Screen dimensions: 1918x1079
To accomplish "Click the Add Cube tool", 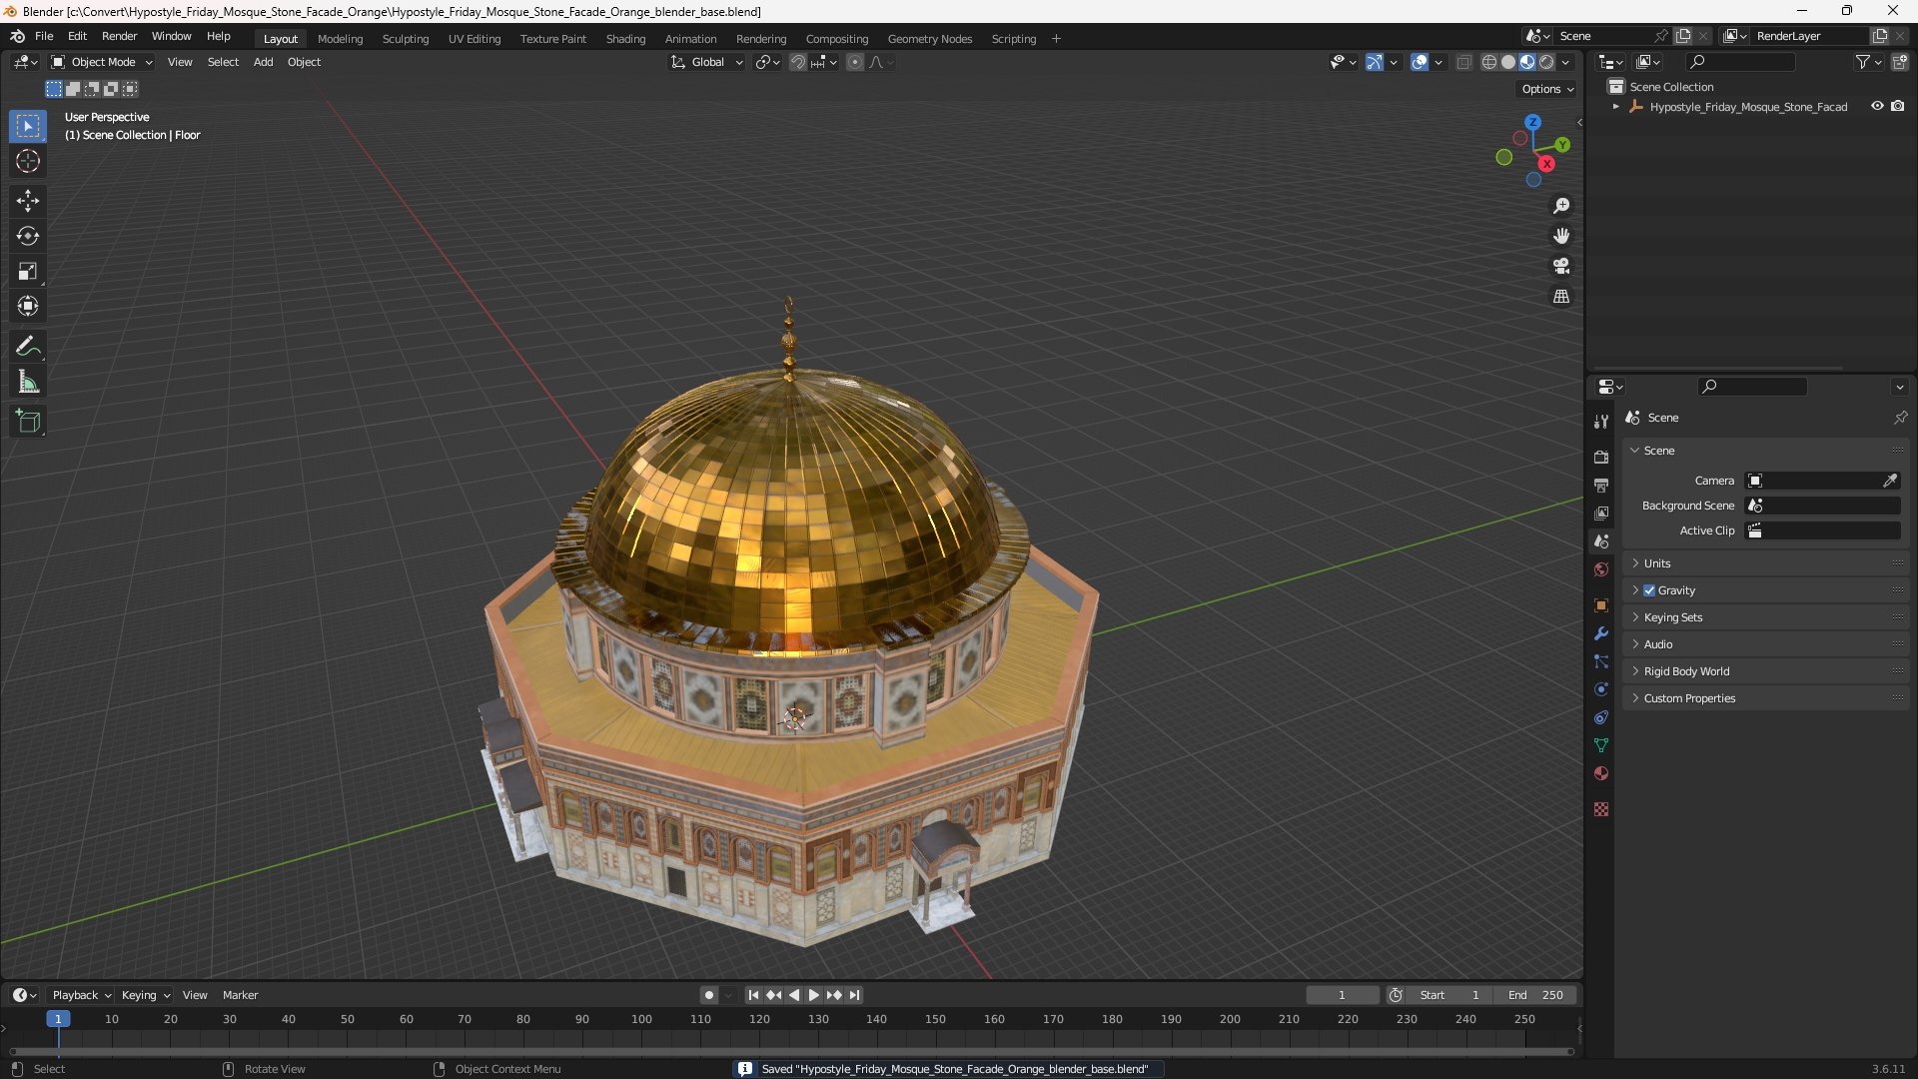I will pyautogui.click(x=27, y=422).
